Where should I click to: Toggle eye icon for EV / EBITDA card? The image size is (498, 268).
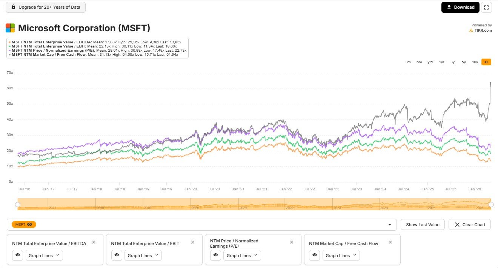pos(18,255)
